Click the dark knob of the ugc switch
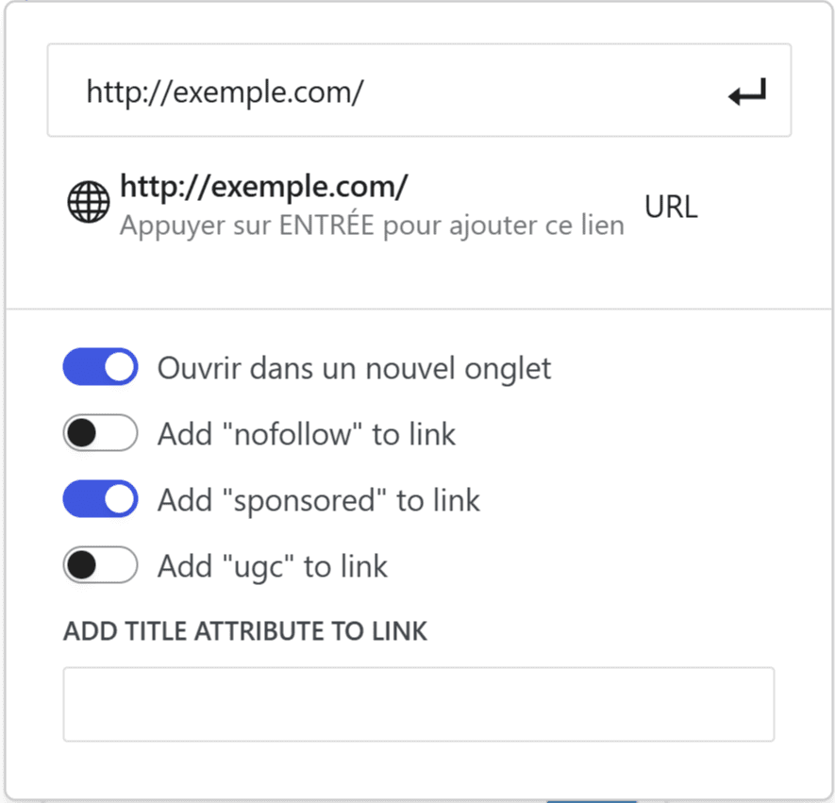This screenshot has width=835, height=803. click(82, 565)
